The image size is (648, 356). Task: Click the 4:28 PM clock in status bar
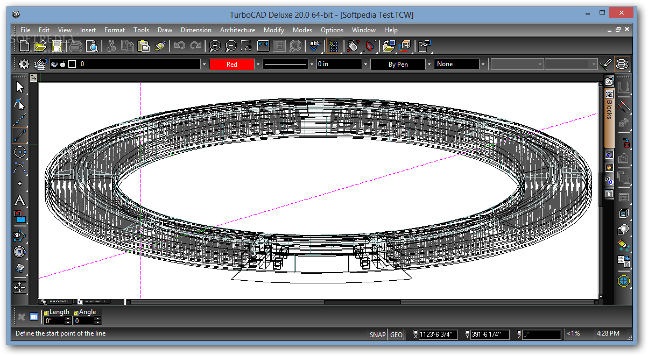pyautogui.click(x=608, y=334)
